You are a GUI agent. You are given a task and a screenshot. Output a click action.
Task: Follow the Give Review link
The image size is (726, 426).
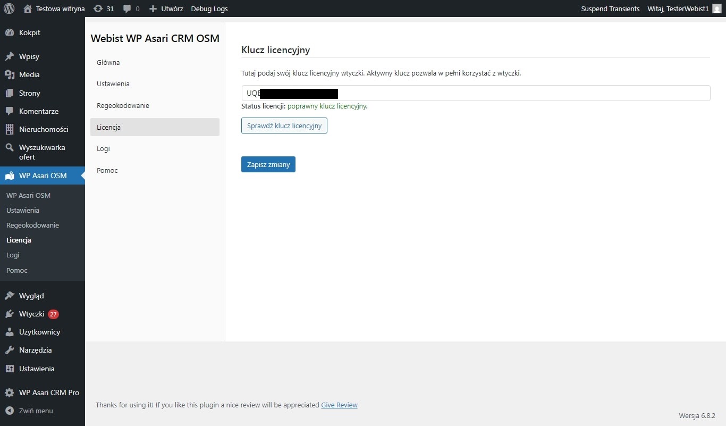coord(339,405)
